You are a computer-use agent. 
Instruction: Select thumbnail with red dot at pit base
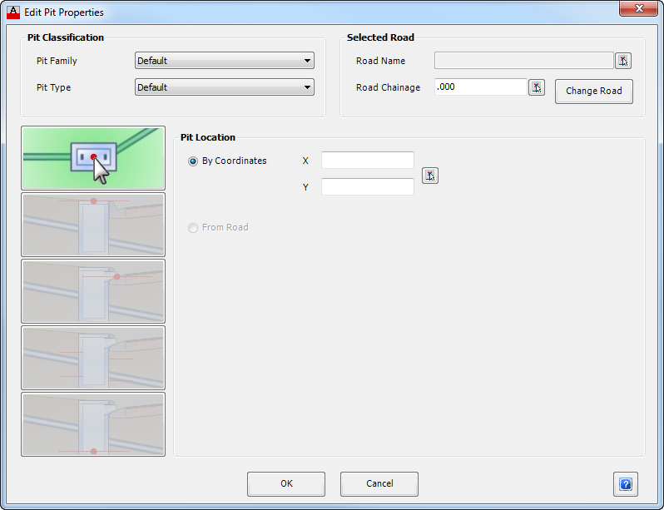[x=93, y=424]
